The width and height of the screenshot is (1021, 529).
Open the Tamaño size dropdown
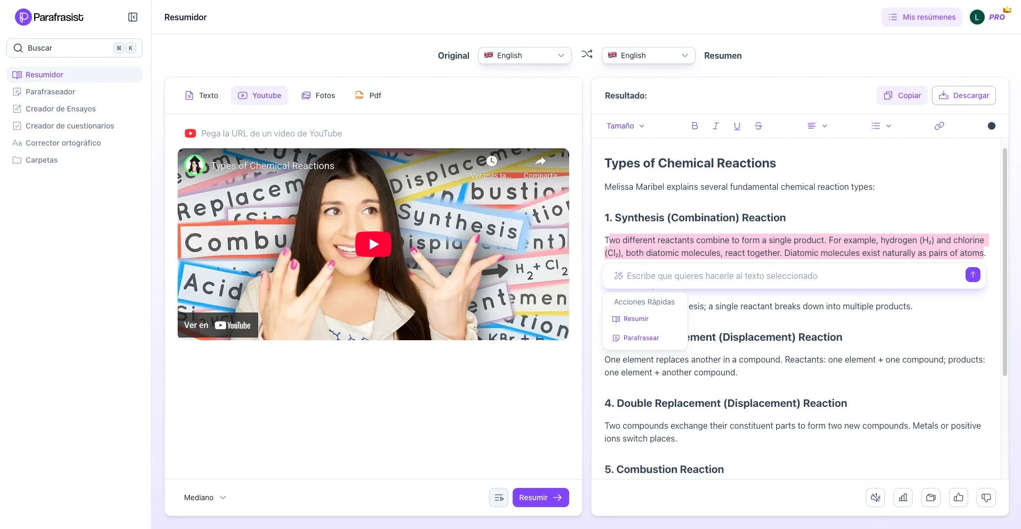[625, 126]
